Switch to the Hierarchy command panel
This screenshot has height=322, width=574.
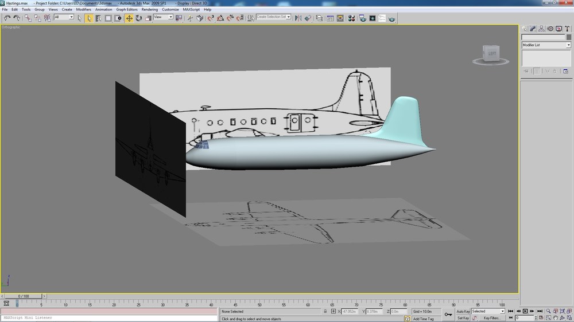[x=541, y=29]
